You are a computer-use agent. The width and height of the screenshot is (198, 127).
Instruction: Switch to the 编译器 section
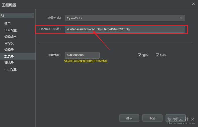click(x=9, y=50)
